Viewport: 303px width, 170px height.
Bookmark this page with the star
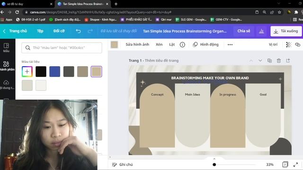click(279, 12)
